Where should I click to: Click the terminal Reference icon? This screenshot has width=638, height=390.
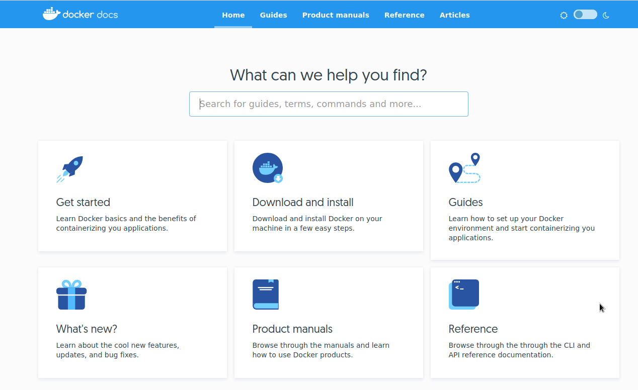point(464,295)
